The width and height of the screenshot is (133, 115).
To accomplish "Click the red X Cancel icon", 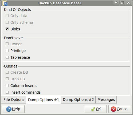I will 114,109.
